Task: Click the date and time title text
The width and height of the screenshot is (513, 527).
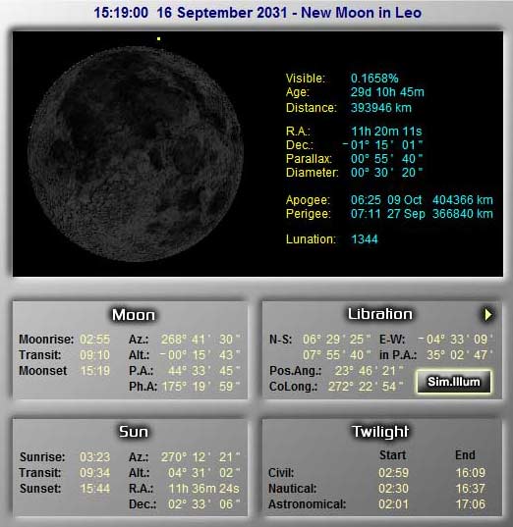Action: click(x=257, y=13)
